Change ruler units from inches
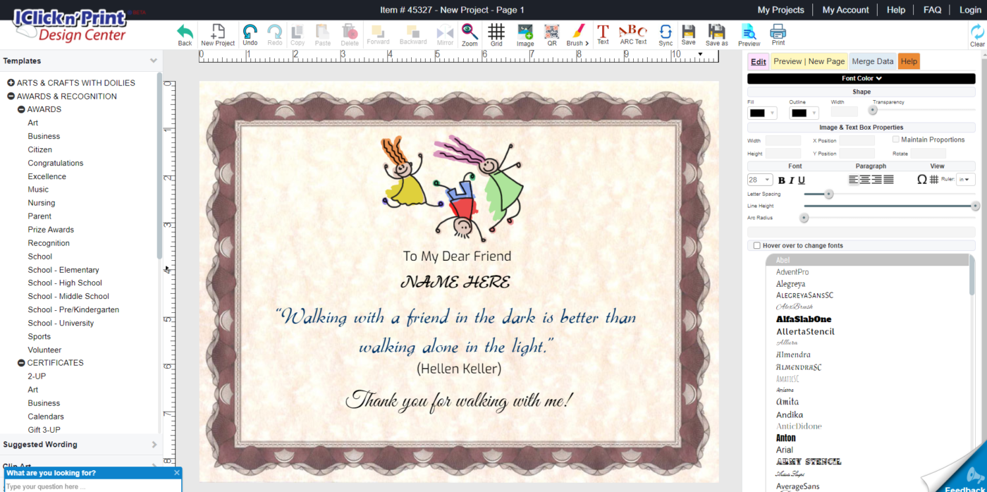 (x=966, y=180)
